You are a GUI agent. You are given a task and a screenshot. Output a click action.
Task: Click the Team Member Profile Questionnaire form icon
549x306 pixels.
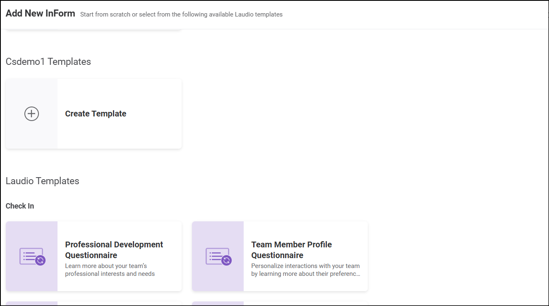217,256
